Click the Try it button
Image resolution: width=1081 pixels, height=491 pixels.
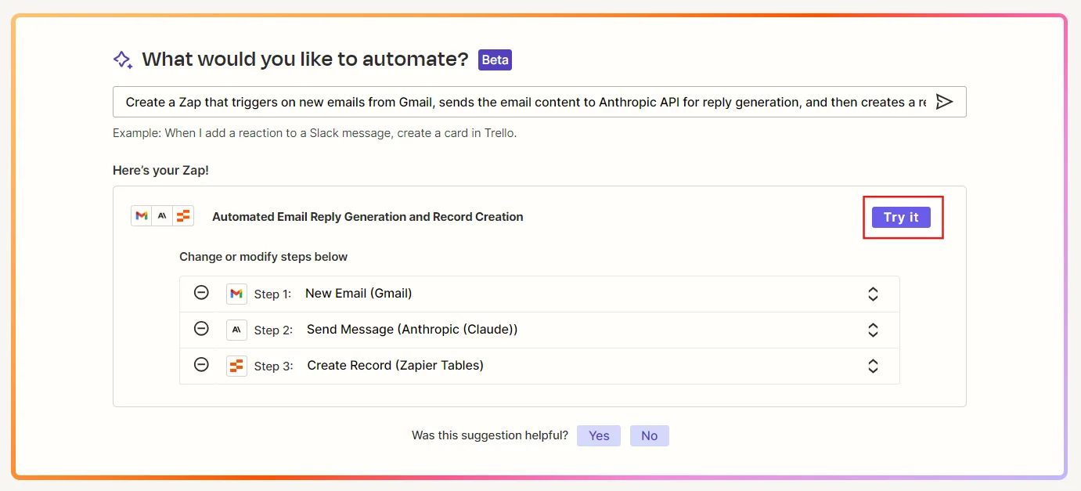[901, 217]
